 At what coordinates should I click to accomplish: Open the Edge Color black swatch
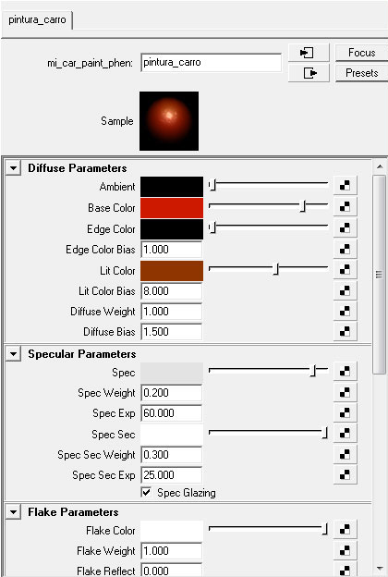click(x=172, y=229)
